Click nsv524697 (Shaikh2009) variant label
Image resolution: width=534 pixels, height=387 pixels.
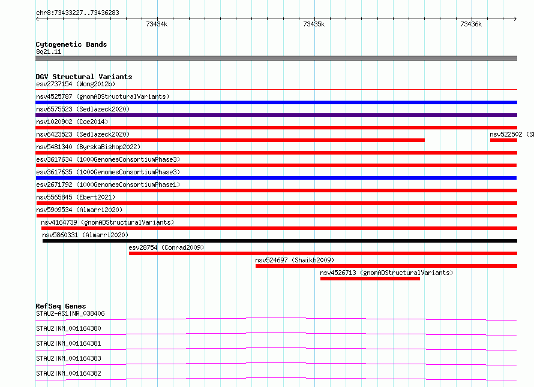[x=295, y=260]
